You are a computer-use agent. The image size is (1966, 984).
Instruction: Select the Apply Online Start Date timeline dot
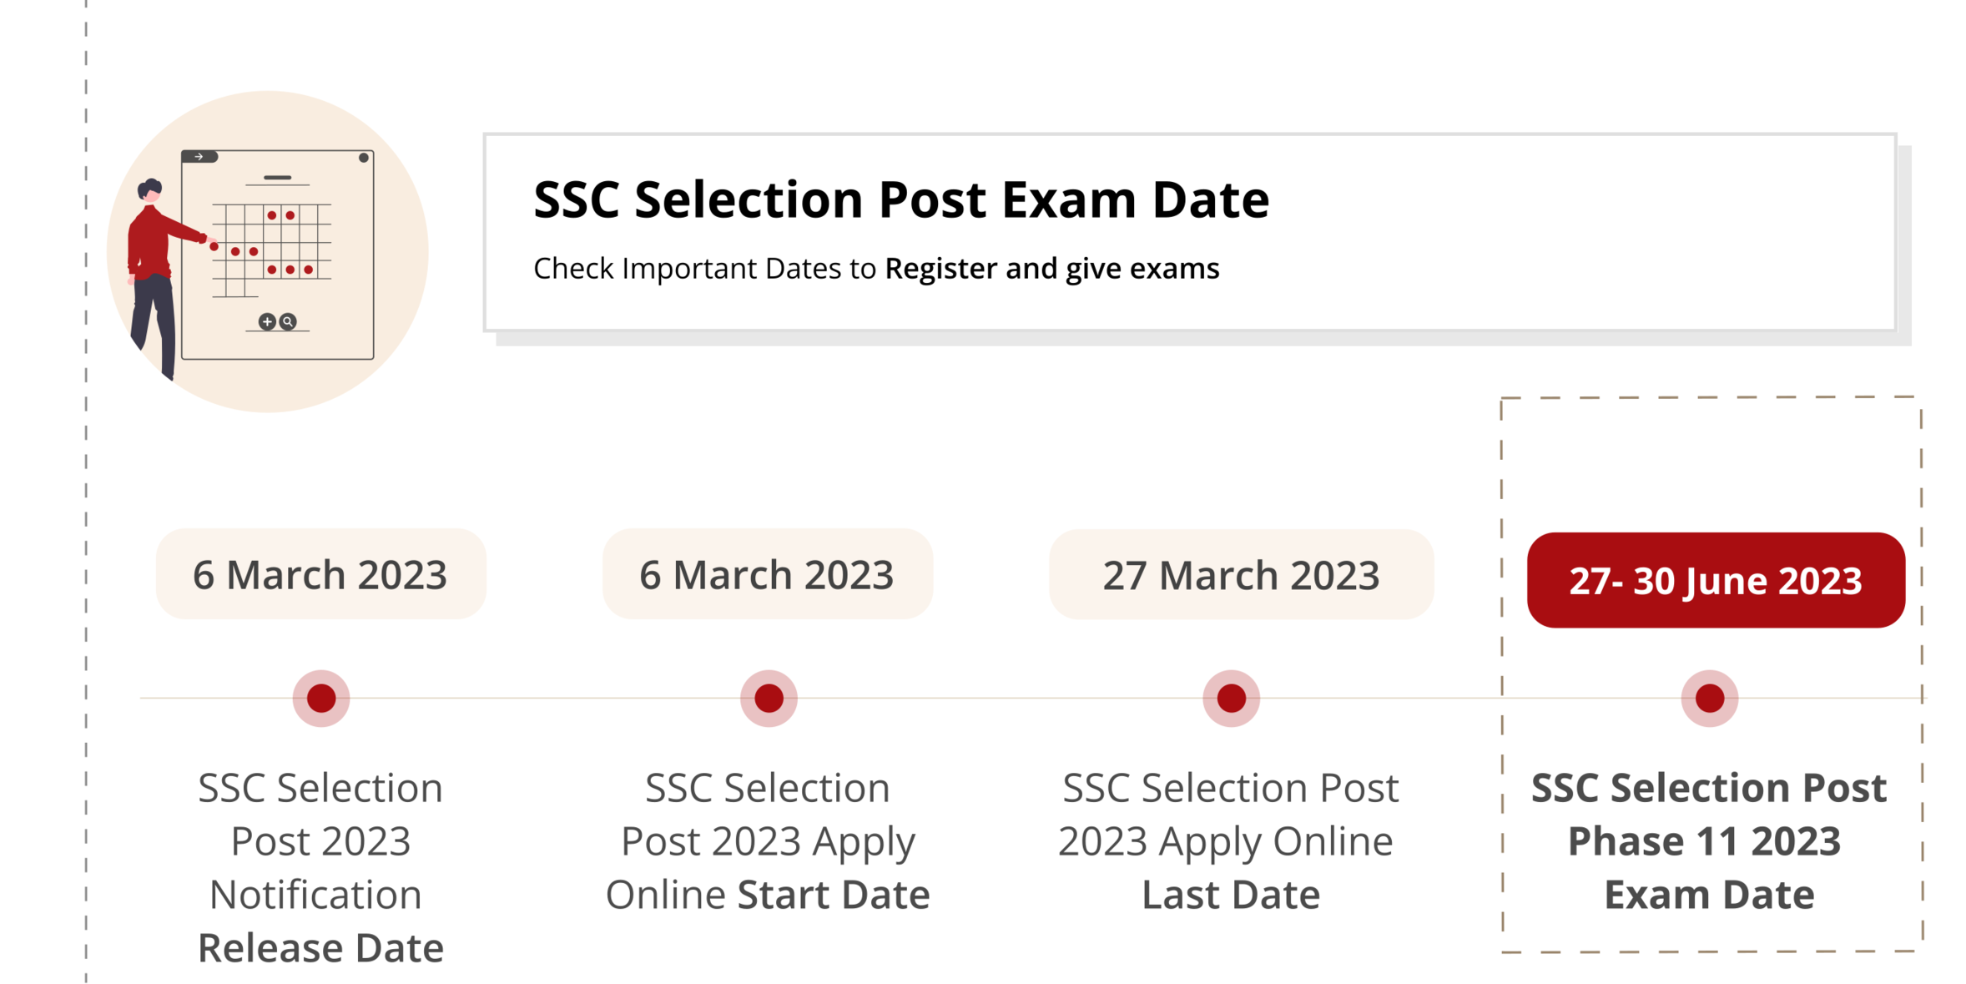[x=769, y=699]
